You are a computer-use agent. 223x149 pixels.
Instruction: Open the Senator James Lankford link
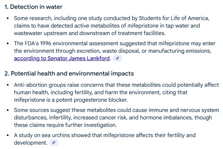[62, 58]
